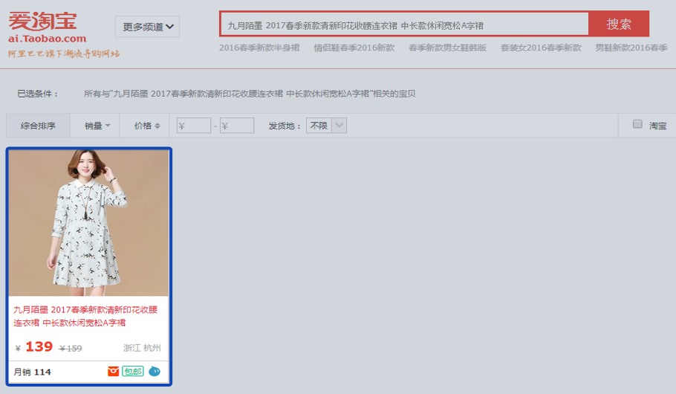Open the floral dress product thumbnail
Image resolution: width=676 pixels, height=394 pixels.
click(88, 223)
